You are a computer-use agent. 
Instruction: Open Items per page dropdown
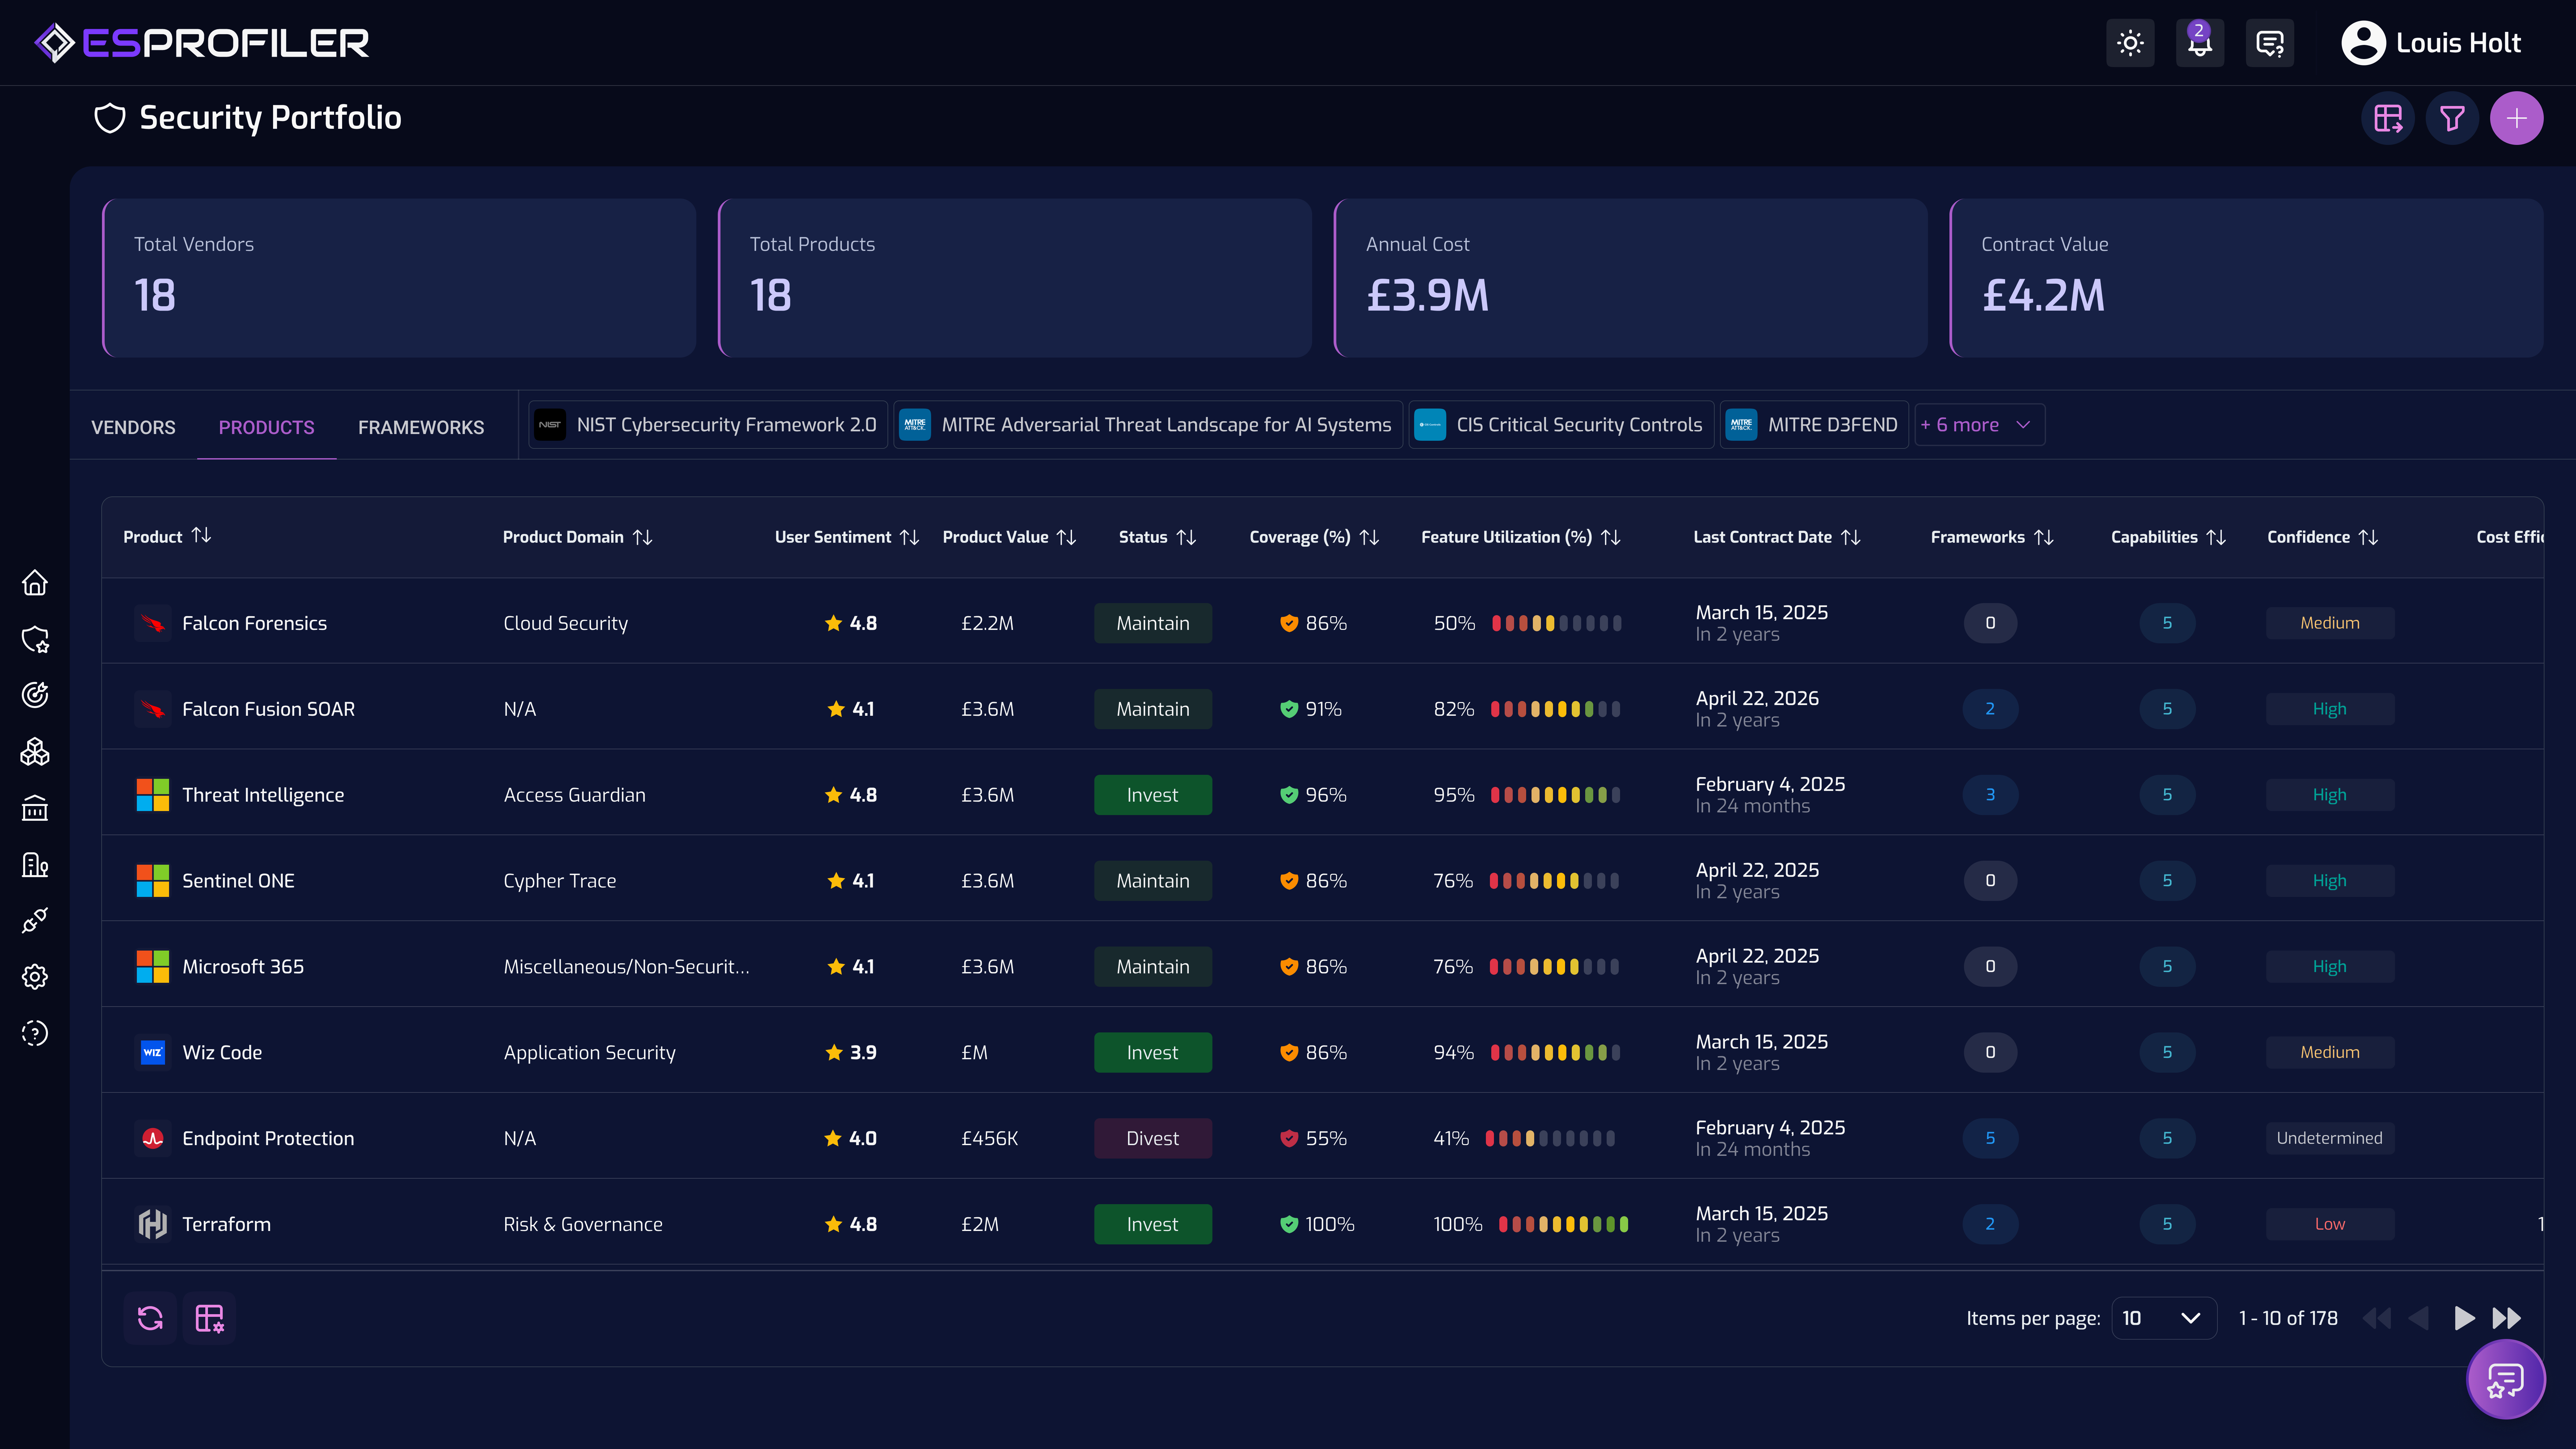2164,1318
